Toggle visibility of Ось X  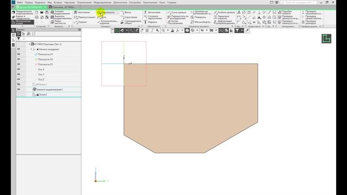tap(18, 69)
